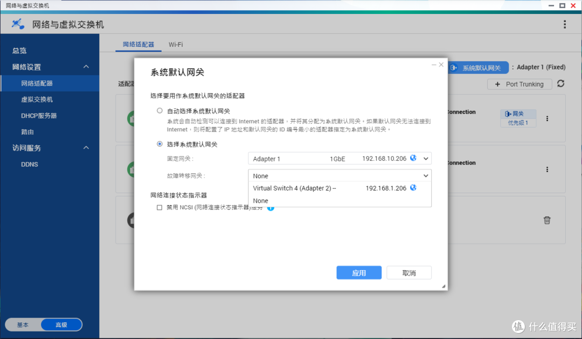Click the 系统默认网关 button behind dialog

[478, 68]
